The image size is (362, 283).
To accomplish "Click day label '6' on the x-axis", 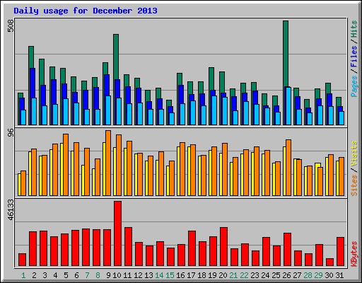I will [x=76, y=275].
